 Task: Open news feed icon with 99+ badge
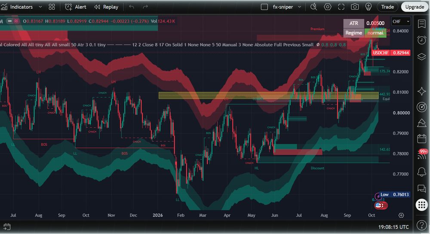422,155
